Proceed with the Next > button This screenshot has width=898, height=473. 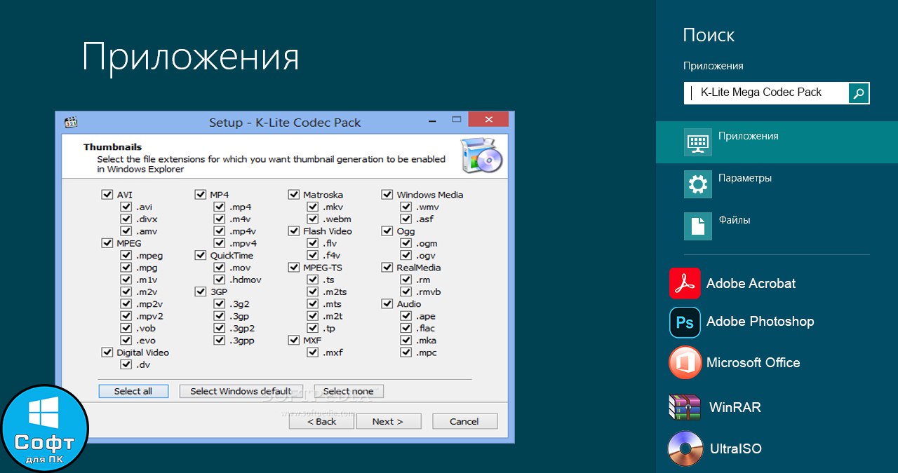(388, 421)
